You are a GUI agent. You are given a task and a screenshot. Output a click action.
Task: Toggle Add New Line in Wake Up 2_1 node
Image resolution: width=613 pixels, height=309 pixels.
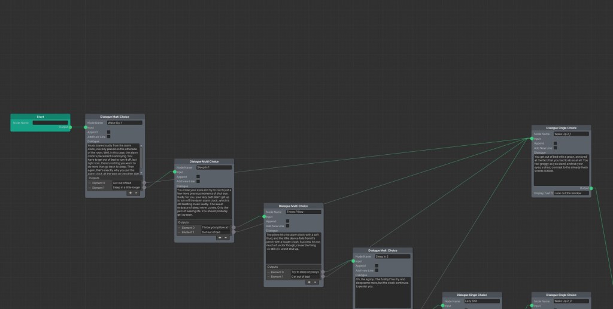point(555,148)
